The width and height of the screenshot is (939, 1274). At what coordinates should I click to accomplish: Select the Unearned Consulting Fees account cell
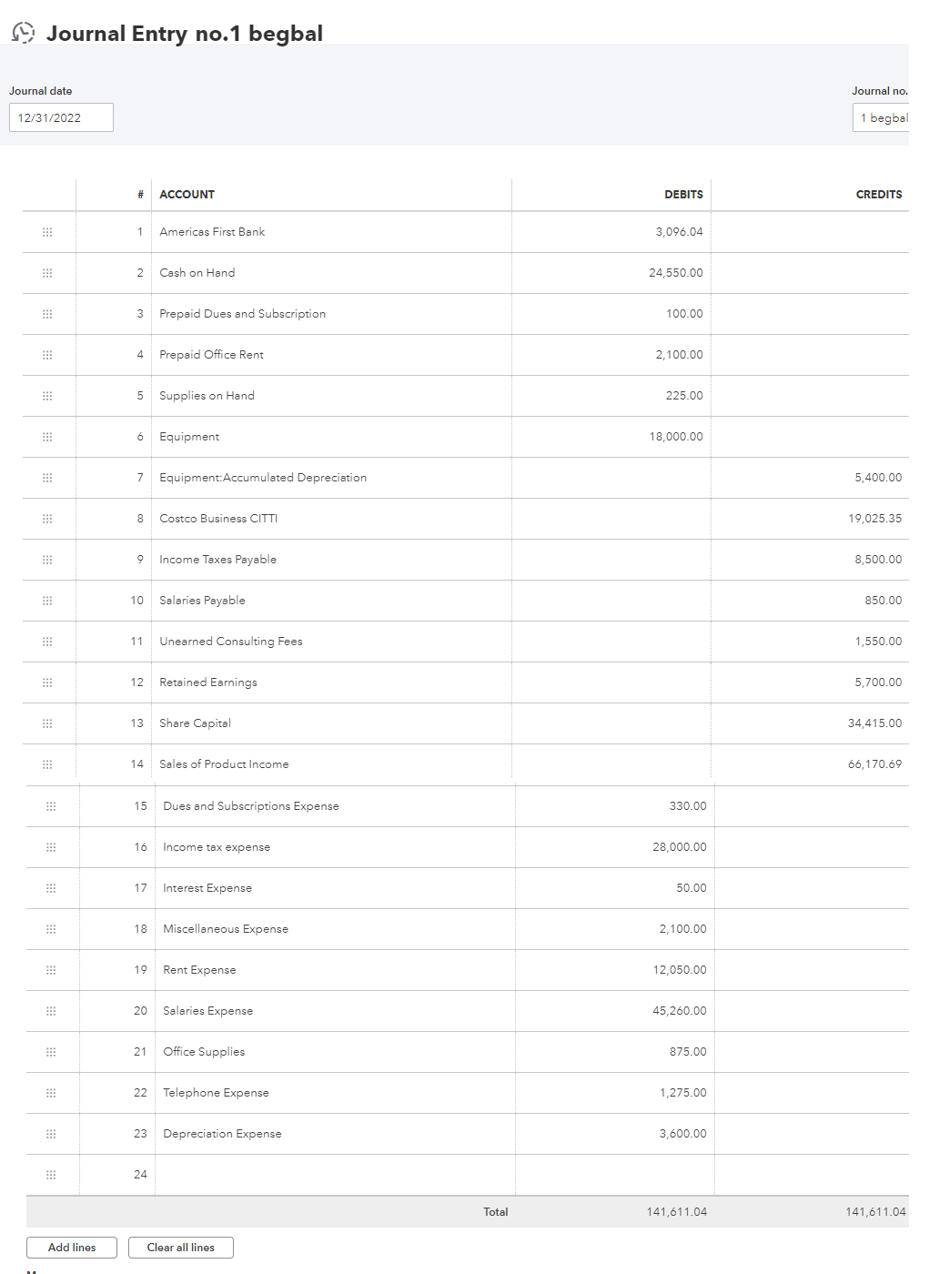330,642
